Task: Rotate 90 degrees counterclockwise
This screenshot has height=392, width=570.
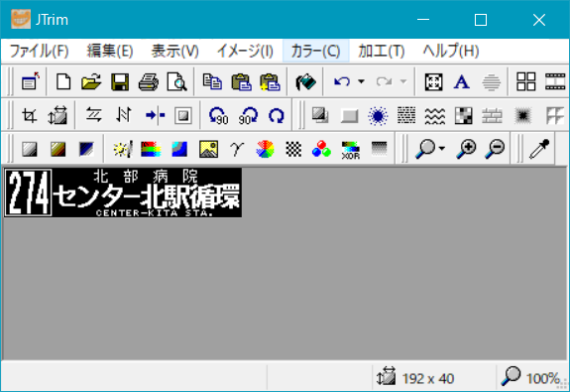Action: pyautogui.click(x=219, y=116)
